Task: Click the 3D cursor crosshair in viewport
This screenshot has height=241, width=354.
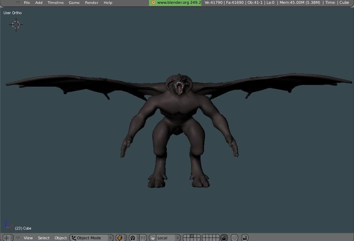Action: [16, 25]
